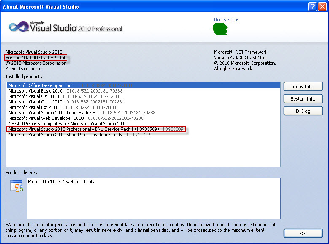Launch DxDiag diagnostics
The image size is (329, 244).
pos(303,111)
